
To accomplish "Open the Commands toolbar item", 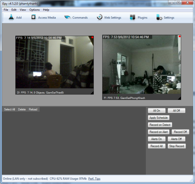I will 76,18.
